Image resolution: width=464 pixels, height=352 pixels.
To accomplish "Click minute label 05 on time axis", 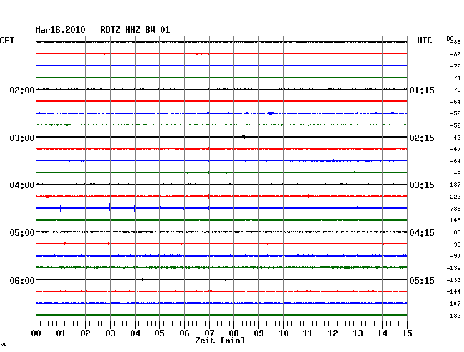I will [159, 333].
